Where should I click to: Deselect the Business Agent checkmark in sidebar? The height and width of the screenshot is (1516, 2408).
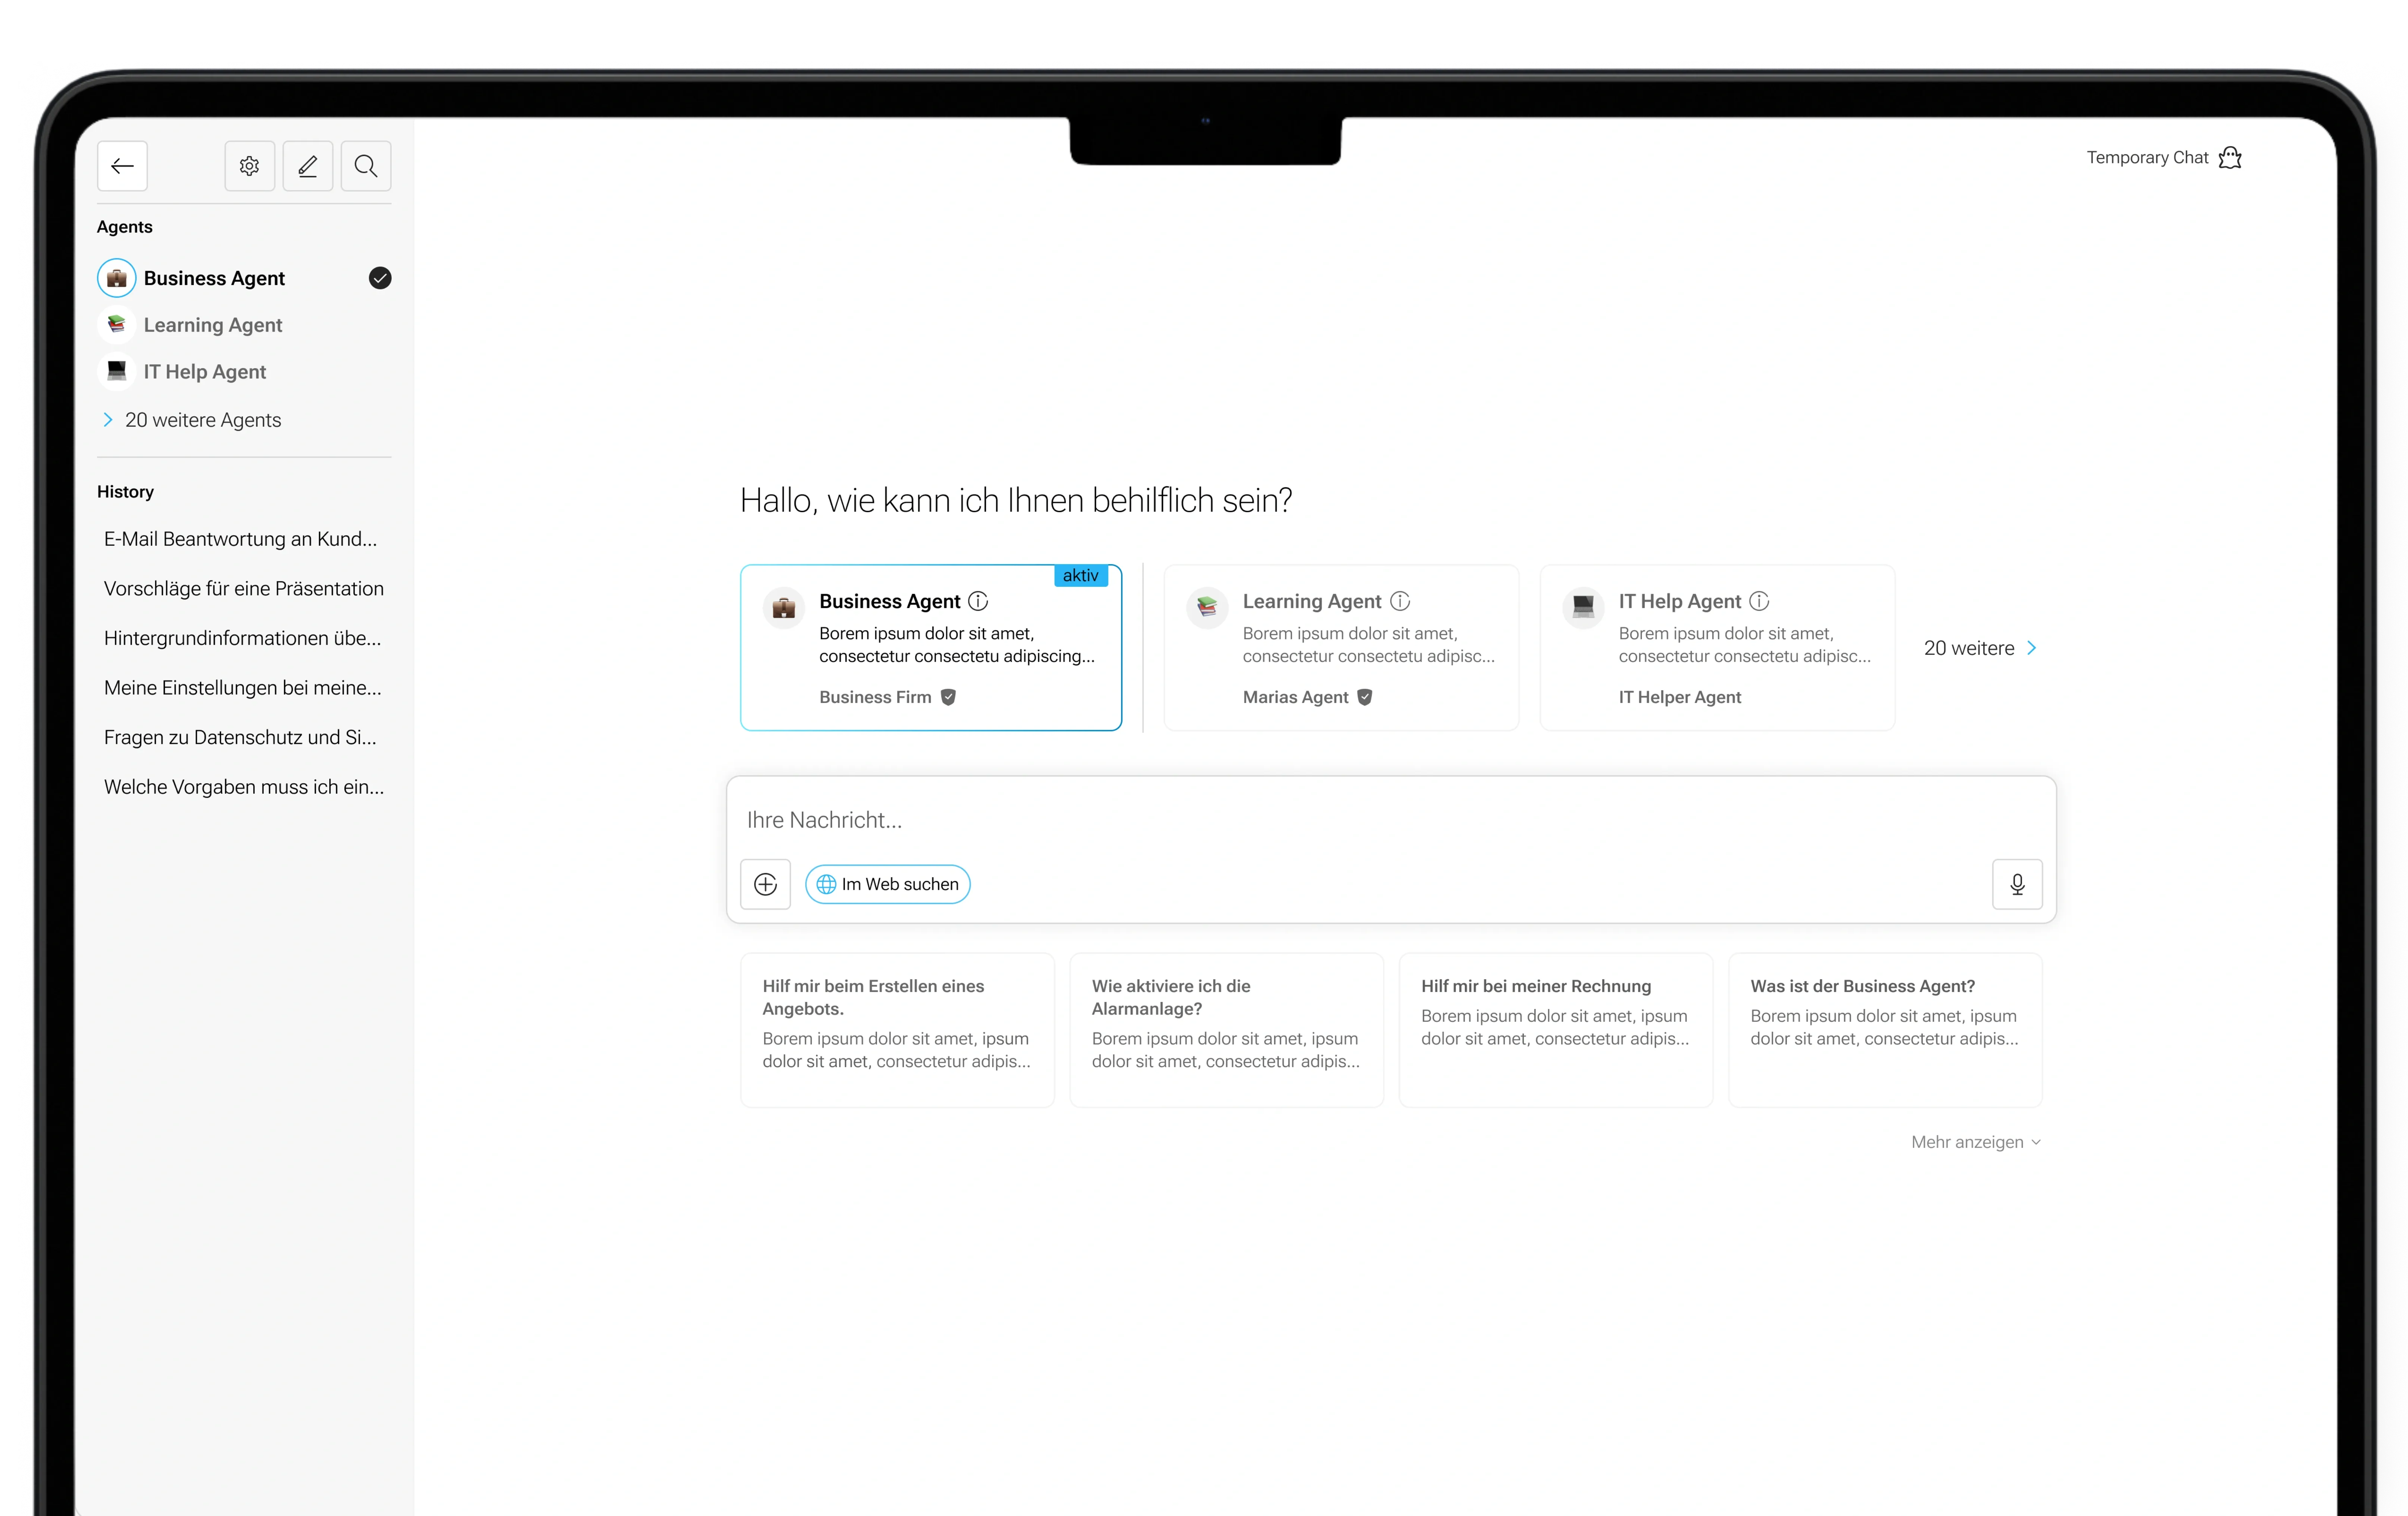click(x=380, y=278)
